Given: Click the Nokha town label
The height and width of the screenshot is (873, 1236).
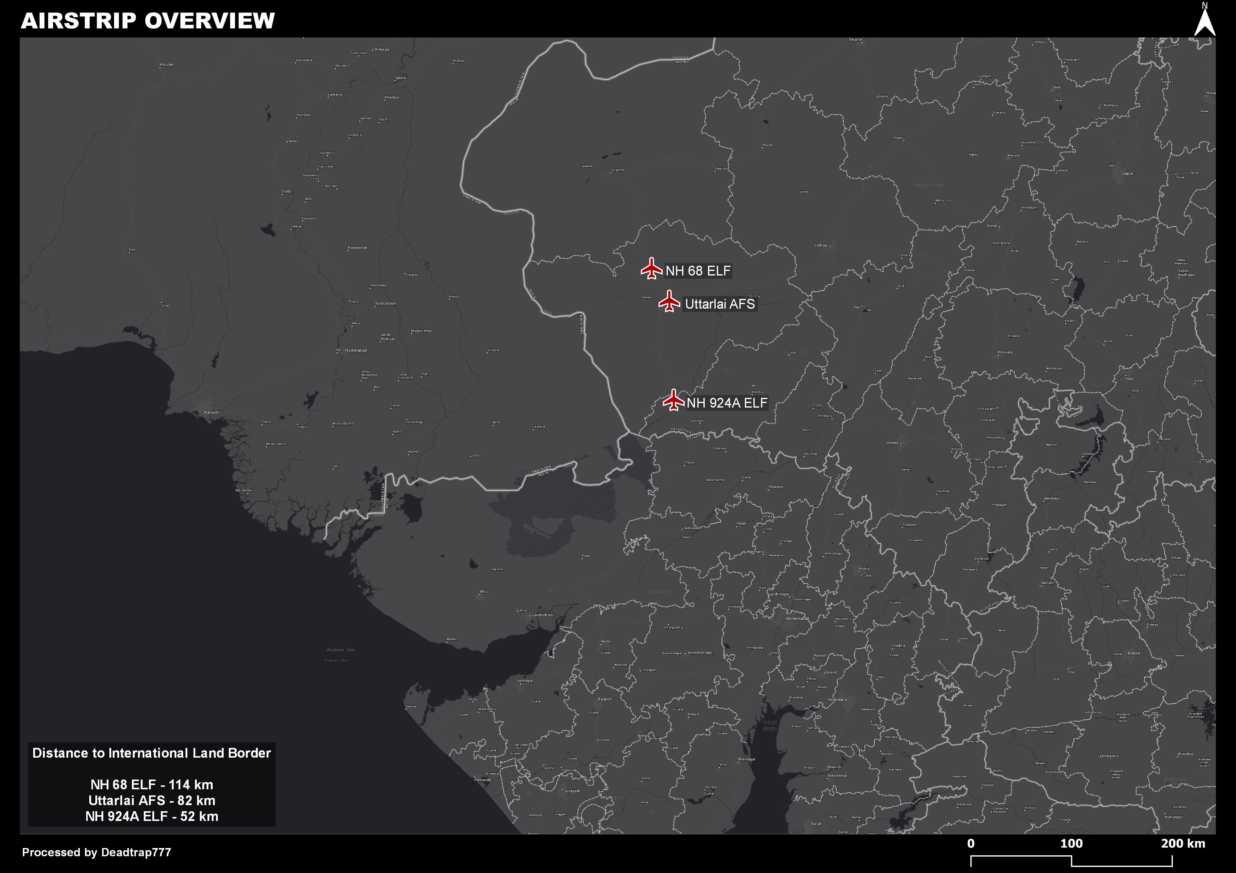Looking at the screenshot, I should point(883,96).
